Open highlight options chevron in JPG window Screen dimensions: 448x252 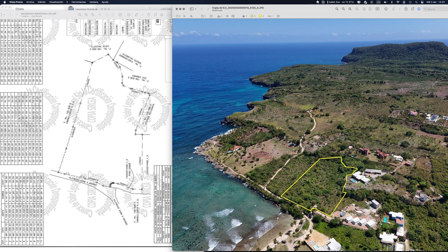pos(400,9)
